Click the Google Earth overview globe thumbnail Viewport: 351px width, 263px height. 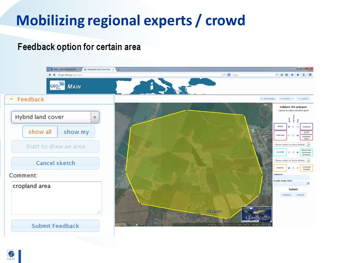[x=257, y=214]
